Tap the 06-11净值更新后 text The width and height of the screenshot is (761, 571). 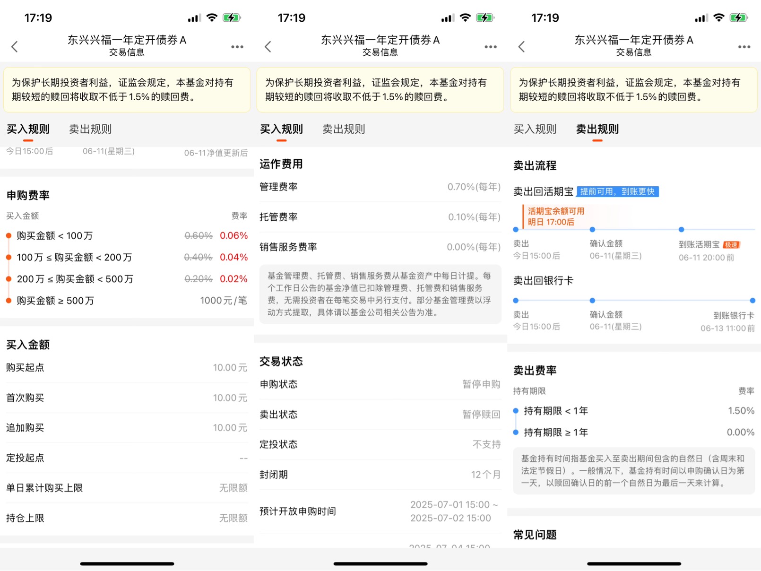tap(216, 153)
